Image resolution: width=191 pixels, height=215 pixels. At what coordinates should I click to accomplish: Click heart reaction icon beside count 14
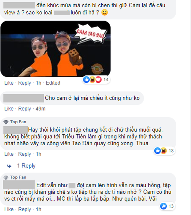(x=99, y=79)
